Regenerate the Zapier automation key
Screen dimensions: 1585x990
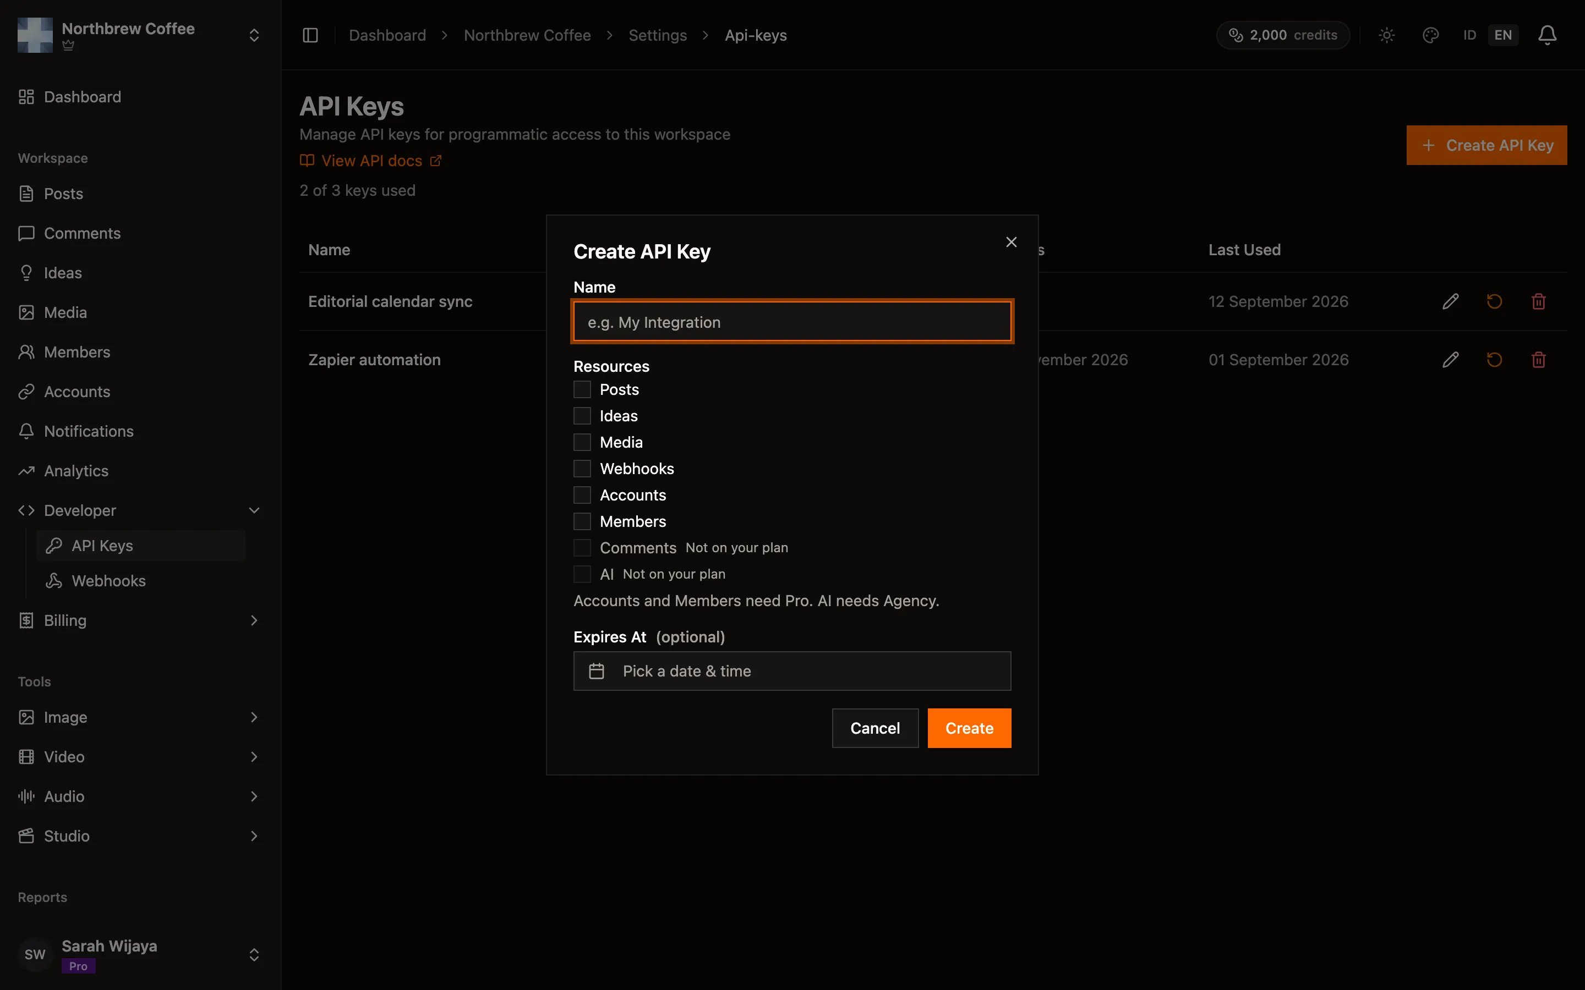tap(1494, 360)
